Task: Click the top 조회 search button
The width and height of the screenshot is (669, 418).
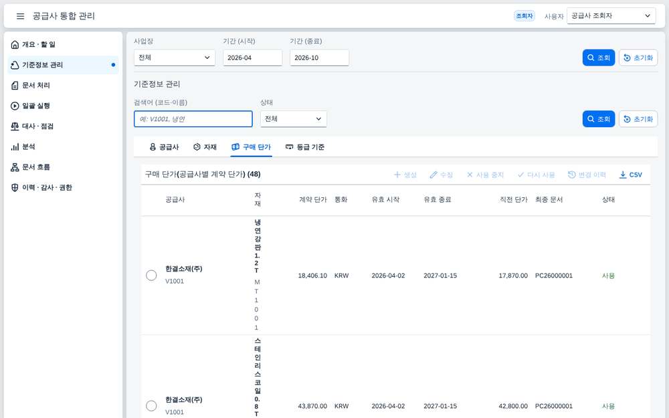Action: [599, 58]
